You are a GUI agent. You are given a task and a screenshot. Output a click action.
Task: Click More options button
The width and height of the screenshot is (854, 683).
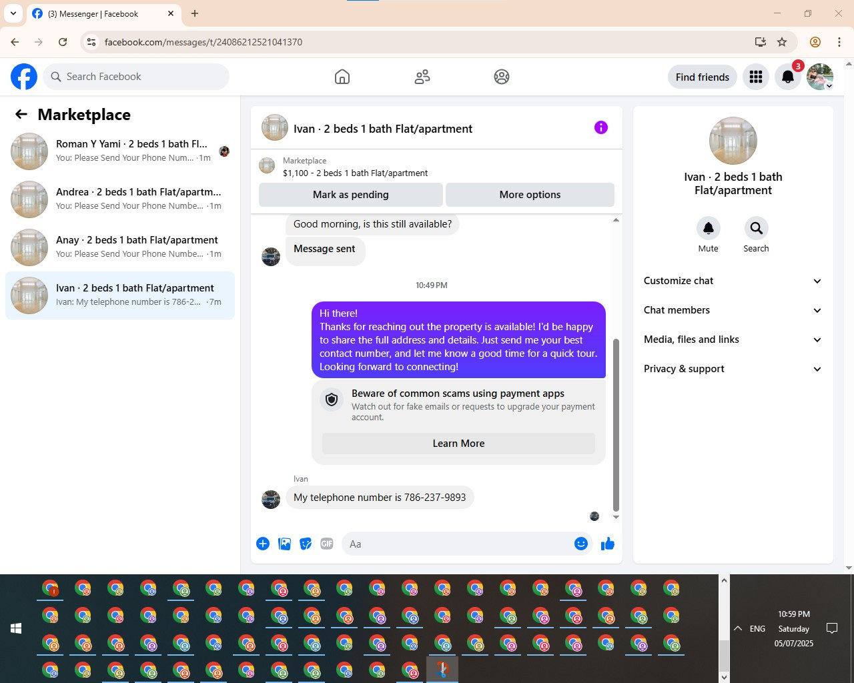(530, 195)
